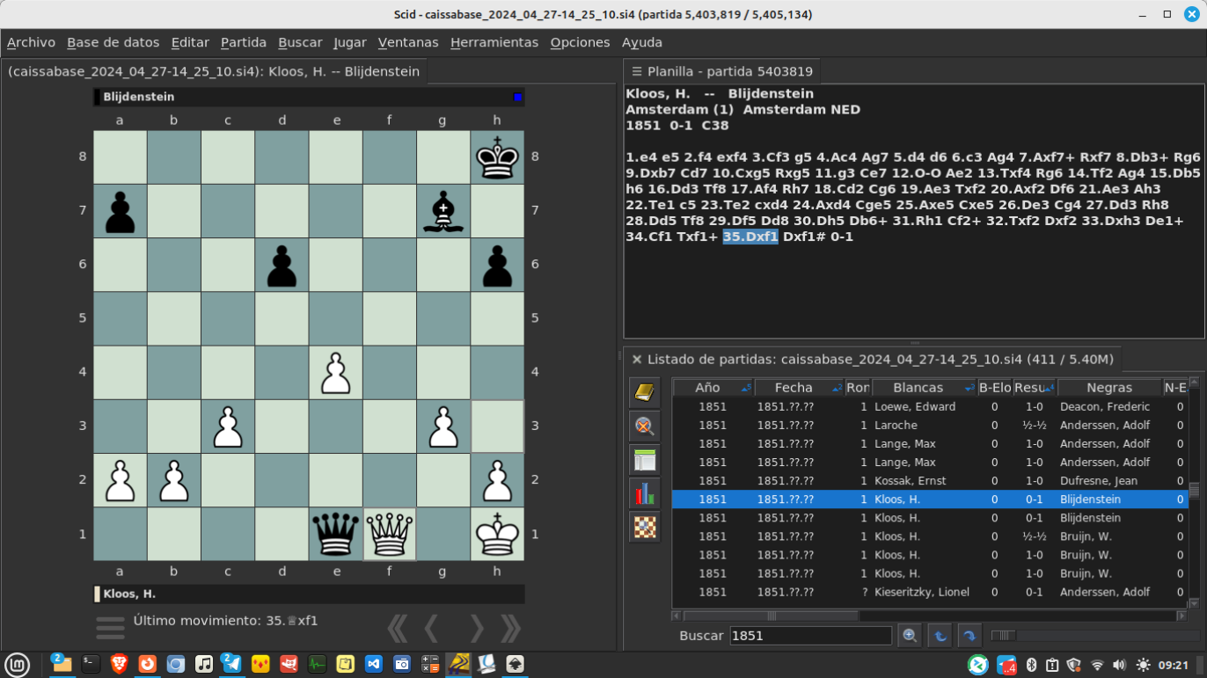Click the slider beside the search arrows

(1004, 636)
